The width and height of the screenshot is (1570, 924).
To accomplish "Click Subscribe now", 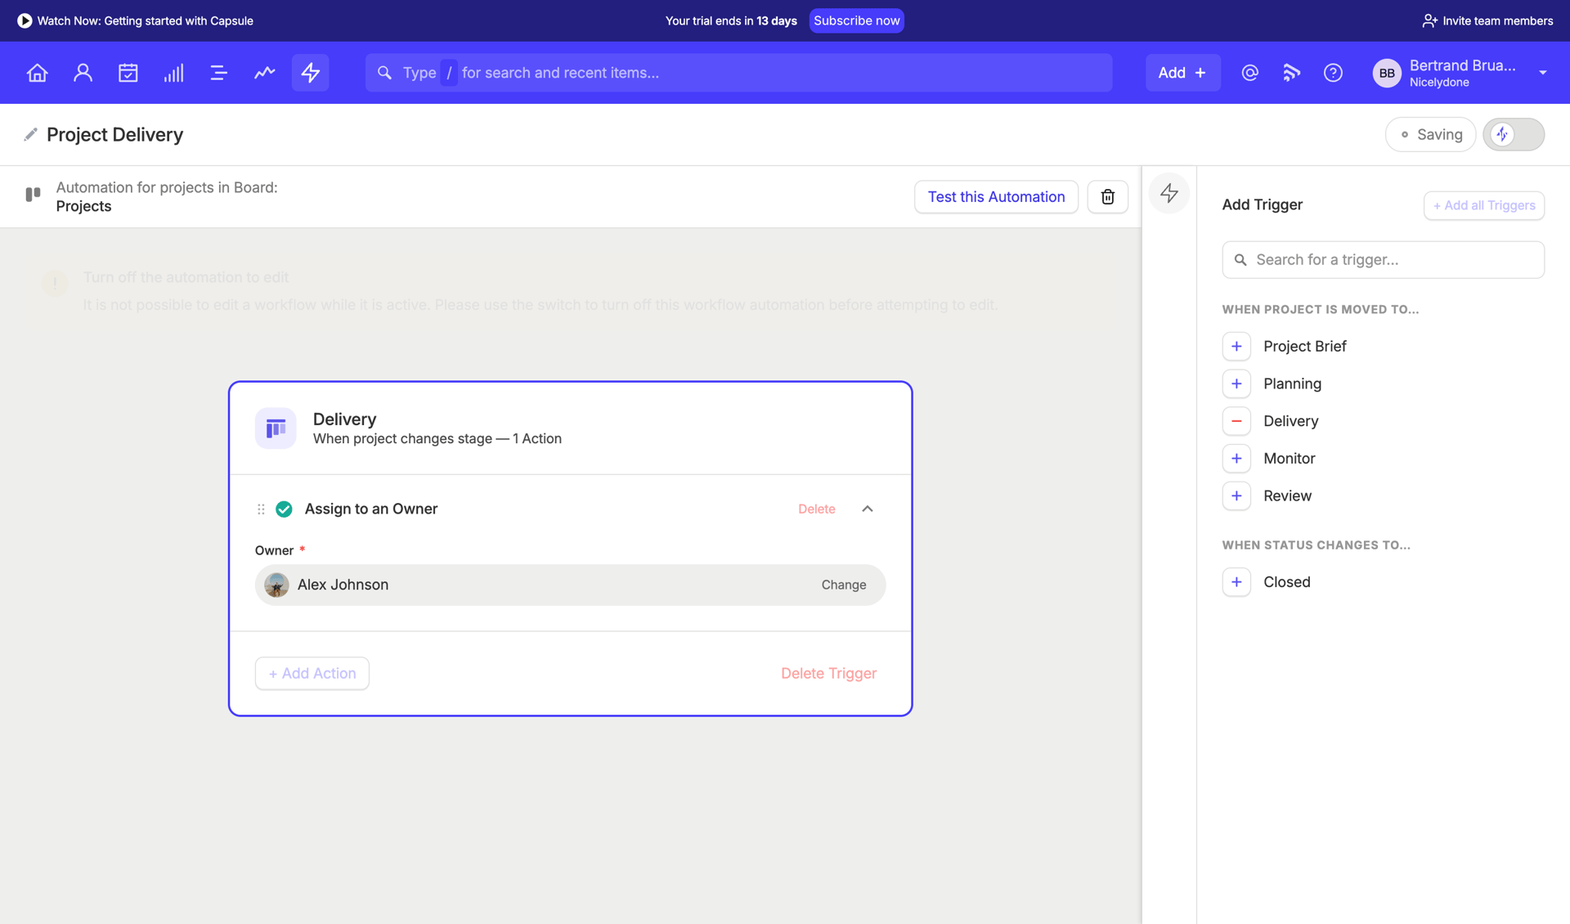I will pyautogui.click(x=856, y=20).
